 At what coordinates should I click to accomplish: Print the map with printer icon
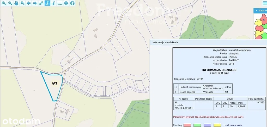(66, 3)
